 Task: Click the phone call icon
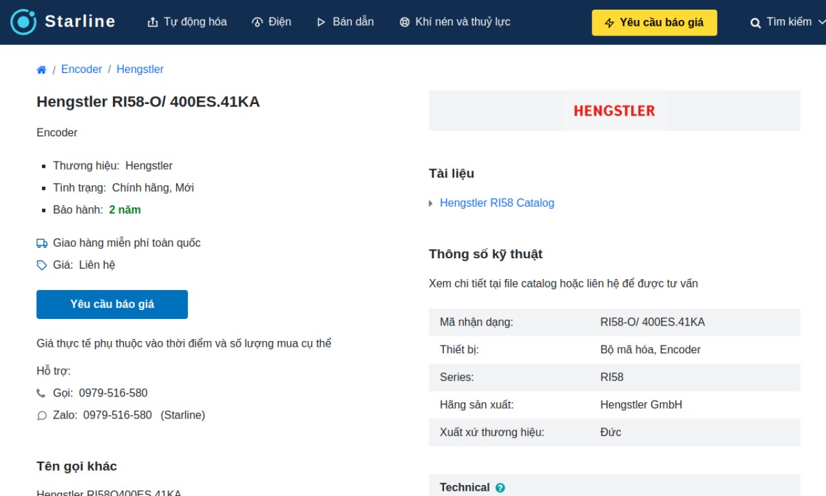pos(41,393)
